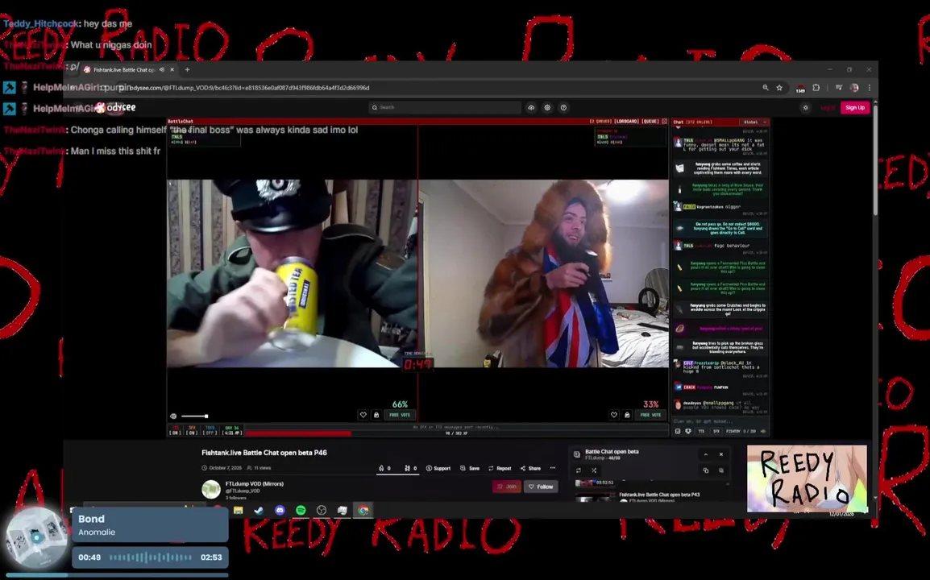Screen dimensions: 930x580
Task: Follow the FTLdump VOD channel
Action: (x=541, y=487)
